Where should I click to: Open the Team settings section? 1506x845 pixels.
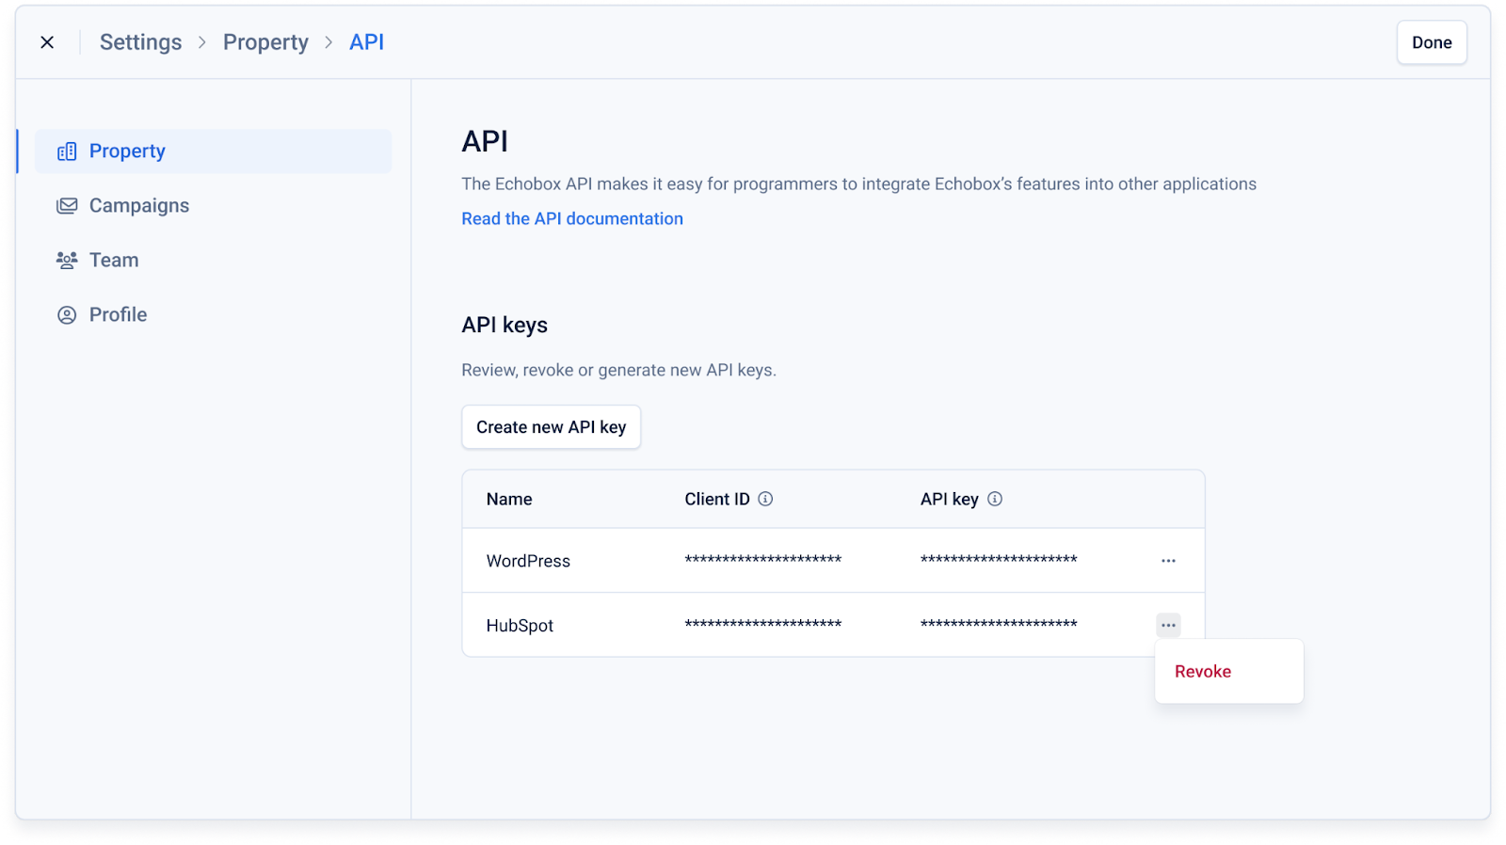pos(114,261)
